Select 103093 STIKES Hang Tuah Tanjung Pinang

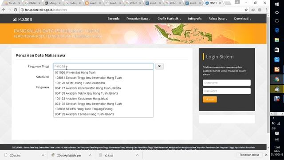(103, 109)
